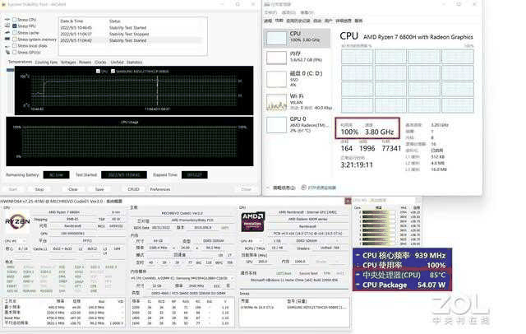Select the CPU thumbnail in Task Manager sidebar
526x334 pixels.
click(276, 38)
